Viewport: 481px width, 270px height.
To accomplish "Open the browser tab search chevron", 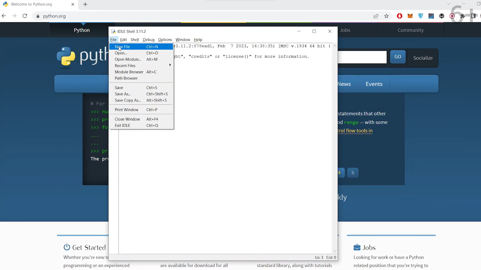I will click(x=449, y=3).
